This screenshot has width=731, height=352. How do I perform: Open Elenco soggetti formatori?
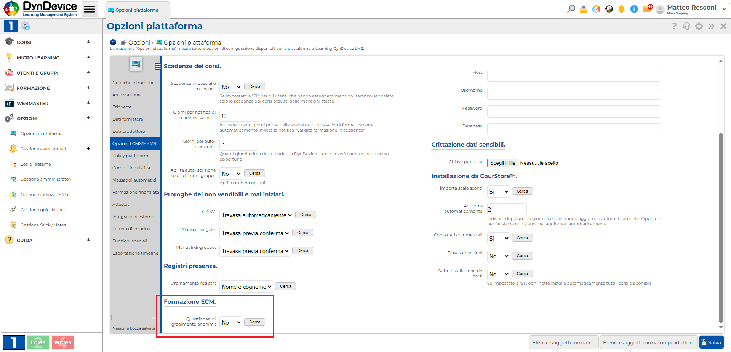[563, 342]
